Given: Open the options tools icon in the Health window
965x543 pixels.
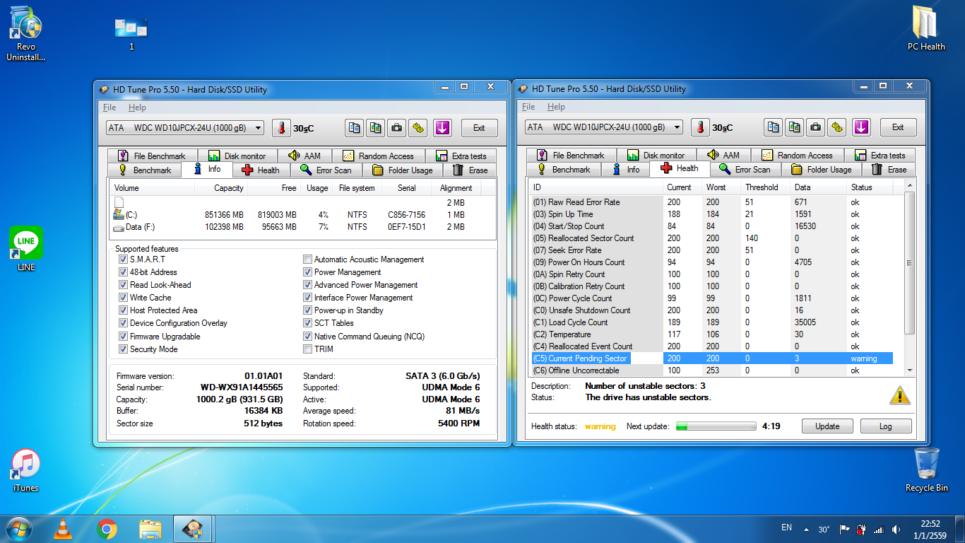Looking at the screenshot, I should click(837, 127).
